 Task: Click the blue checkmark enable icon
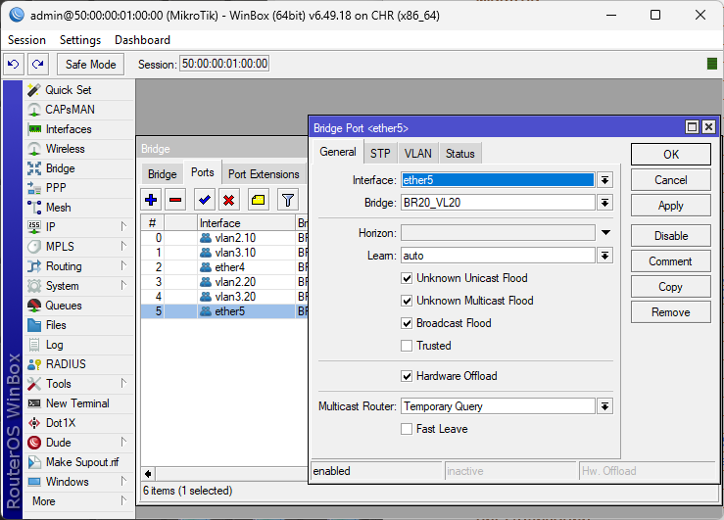click(205, 200)
